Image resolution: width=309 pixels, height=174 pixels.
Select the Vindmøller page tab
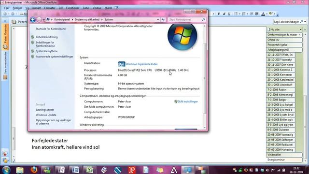coord(284,155)
